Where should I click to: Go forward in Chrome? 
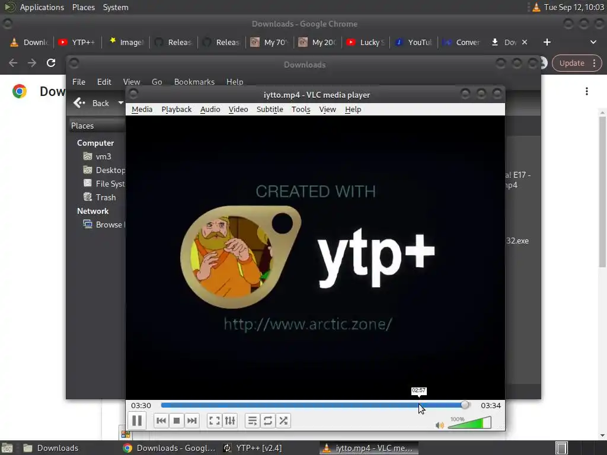pyautogui.click(x=32, y=63)
